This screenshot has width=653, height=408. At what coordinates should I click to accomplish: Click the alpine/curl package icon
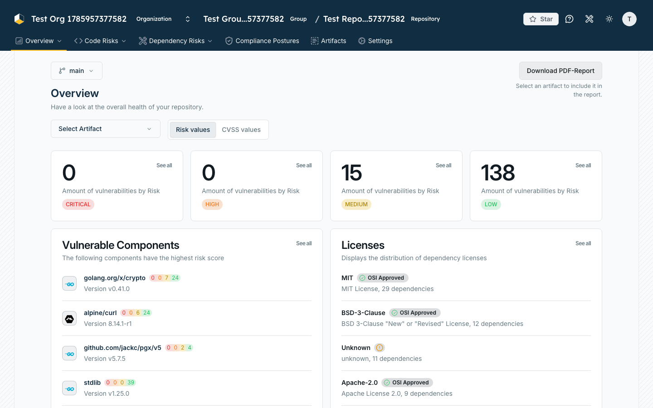tap(69, 318)
